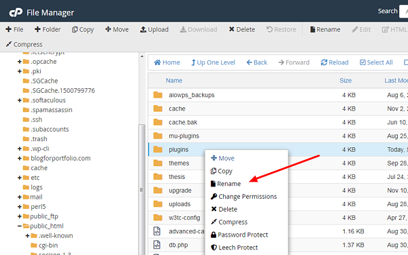Image resolution: width=408 pixels, height=255 pixels.
Task: Select the themes folder icon
Action: (x=158, y=163)
